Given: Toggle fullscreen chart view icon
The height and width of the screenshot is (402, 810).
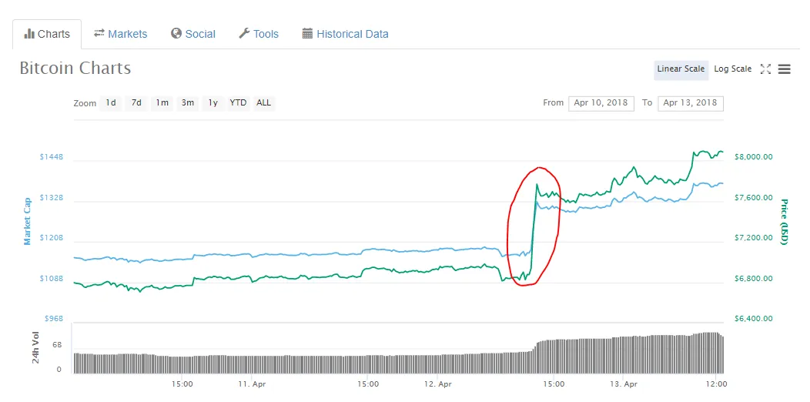Looking at the screenshot, I should (765, 69).
